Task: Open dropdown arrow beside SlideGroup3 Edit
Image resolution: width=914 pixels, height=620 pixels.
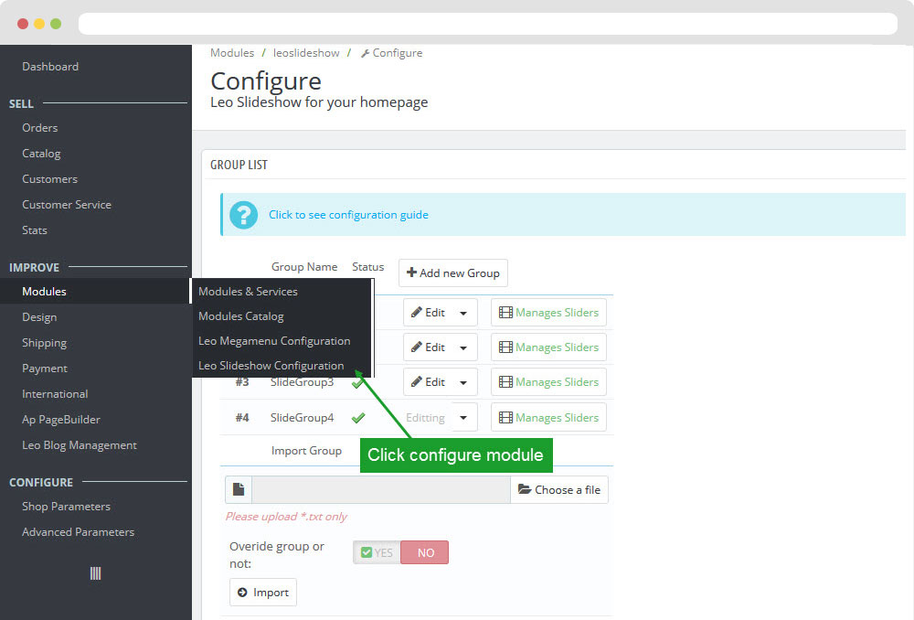Action: coord(464,382)
